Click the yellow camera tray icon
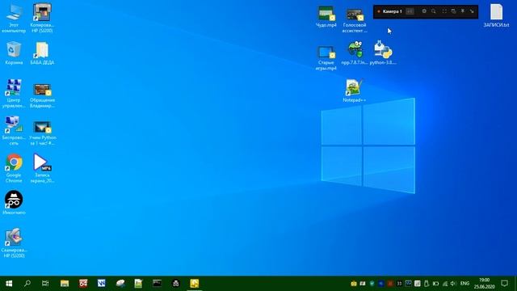The width and height of the screenshot is (517, 291). point(354,284)
